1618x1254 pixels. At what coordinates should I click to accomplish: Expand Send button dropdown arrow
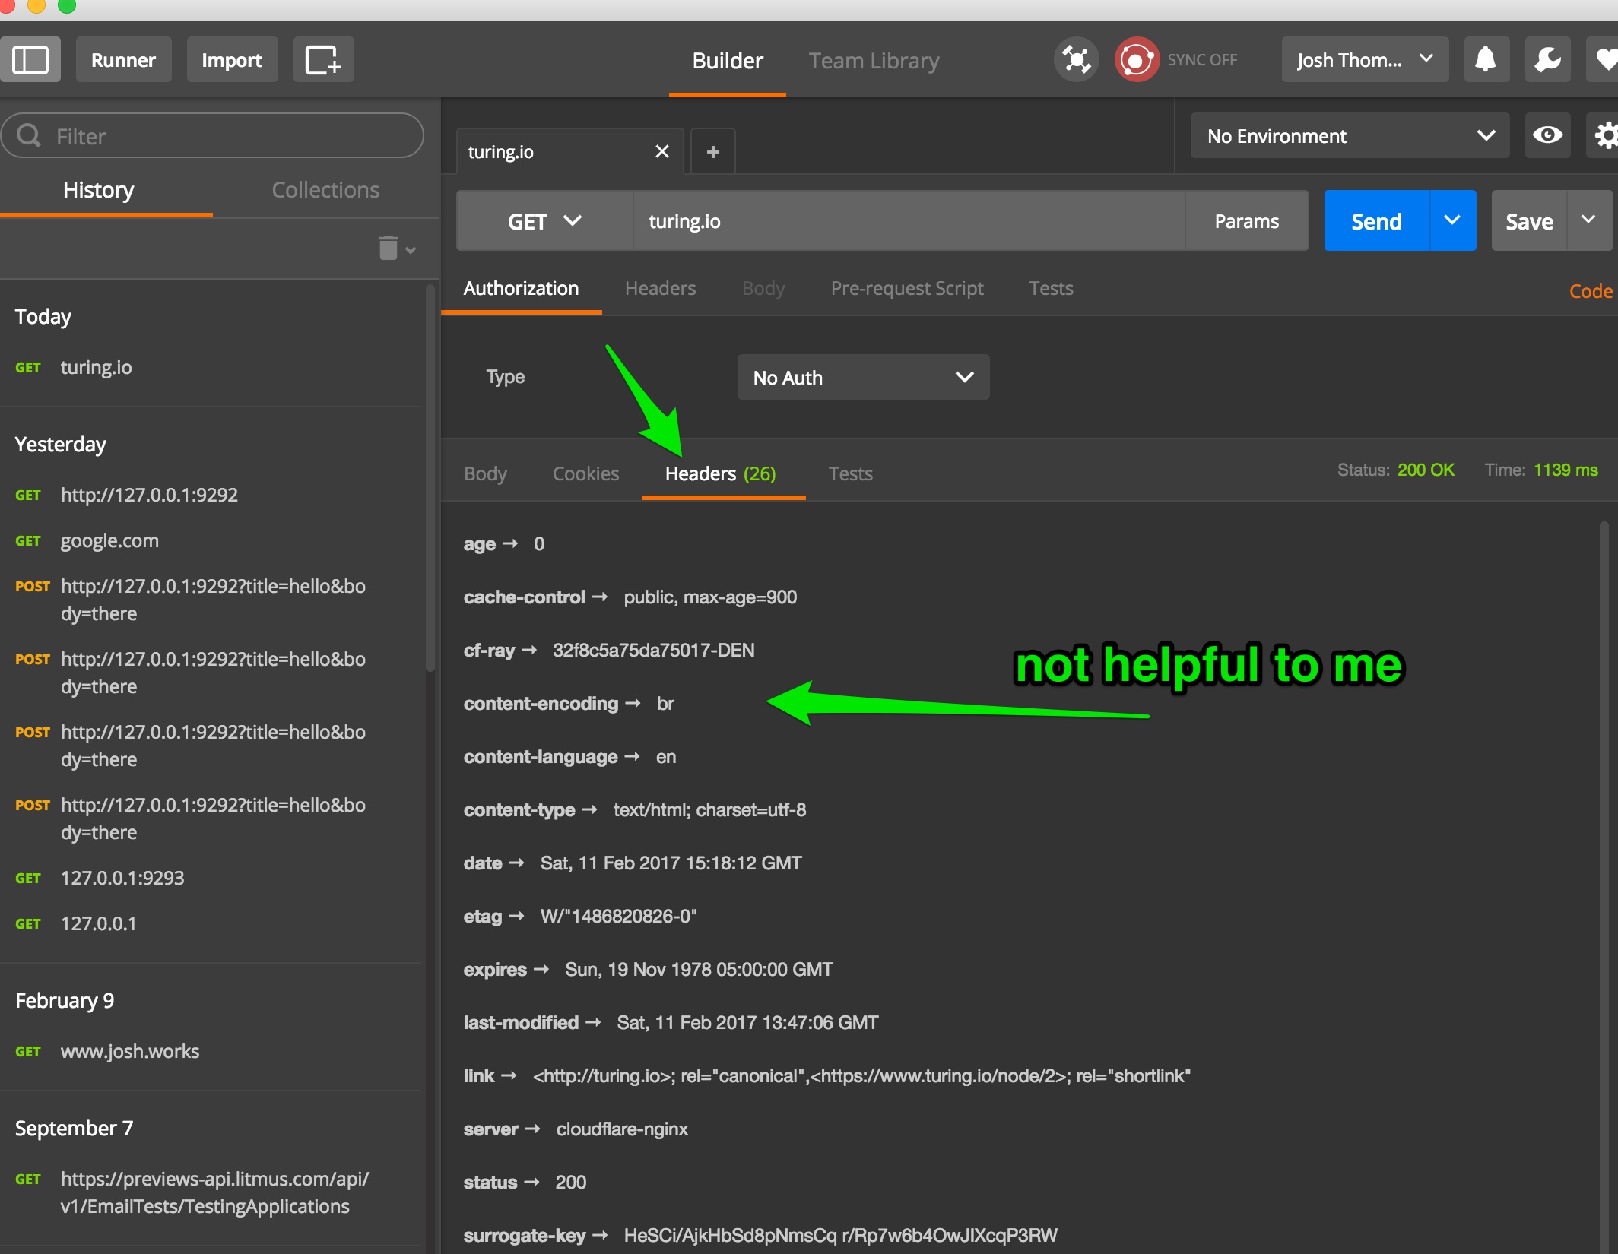coord(1453,220)
